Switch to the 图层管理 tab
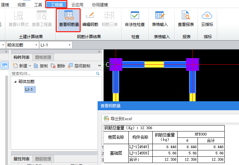Viewport: 239px width, 165px height. tap(43, 159)
